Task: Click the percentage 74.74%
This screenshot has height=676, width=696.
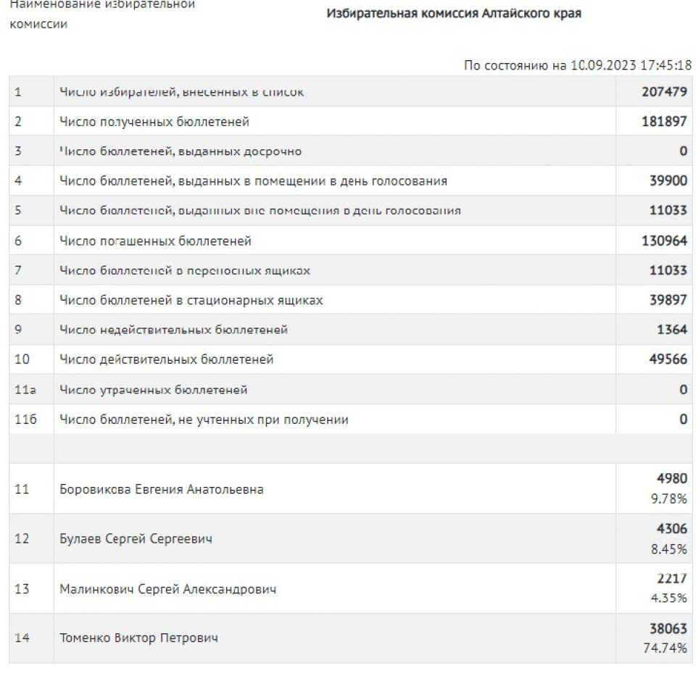Action: point(665,648)
